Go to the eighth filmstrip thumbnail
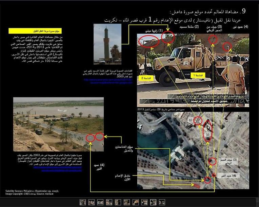The image size is (259, 207). click(x=144, y=202)
